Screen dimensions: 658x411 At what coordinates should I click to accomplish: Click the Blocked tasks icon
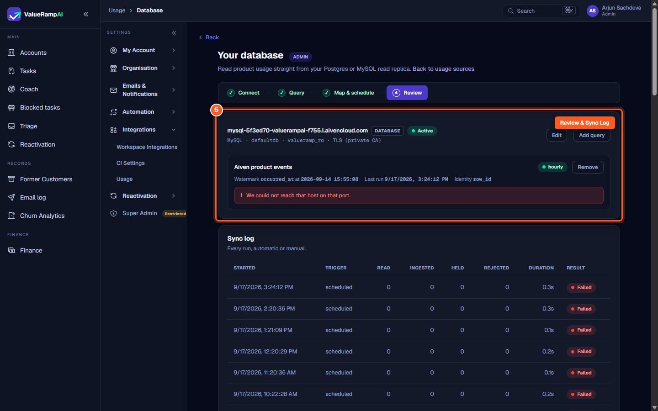(11, 107)
